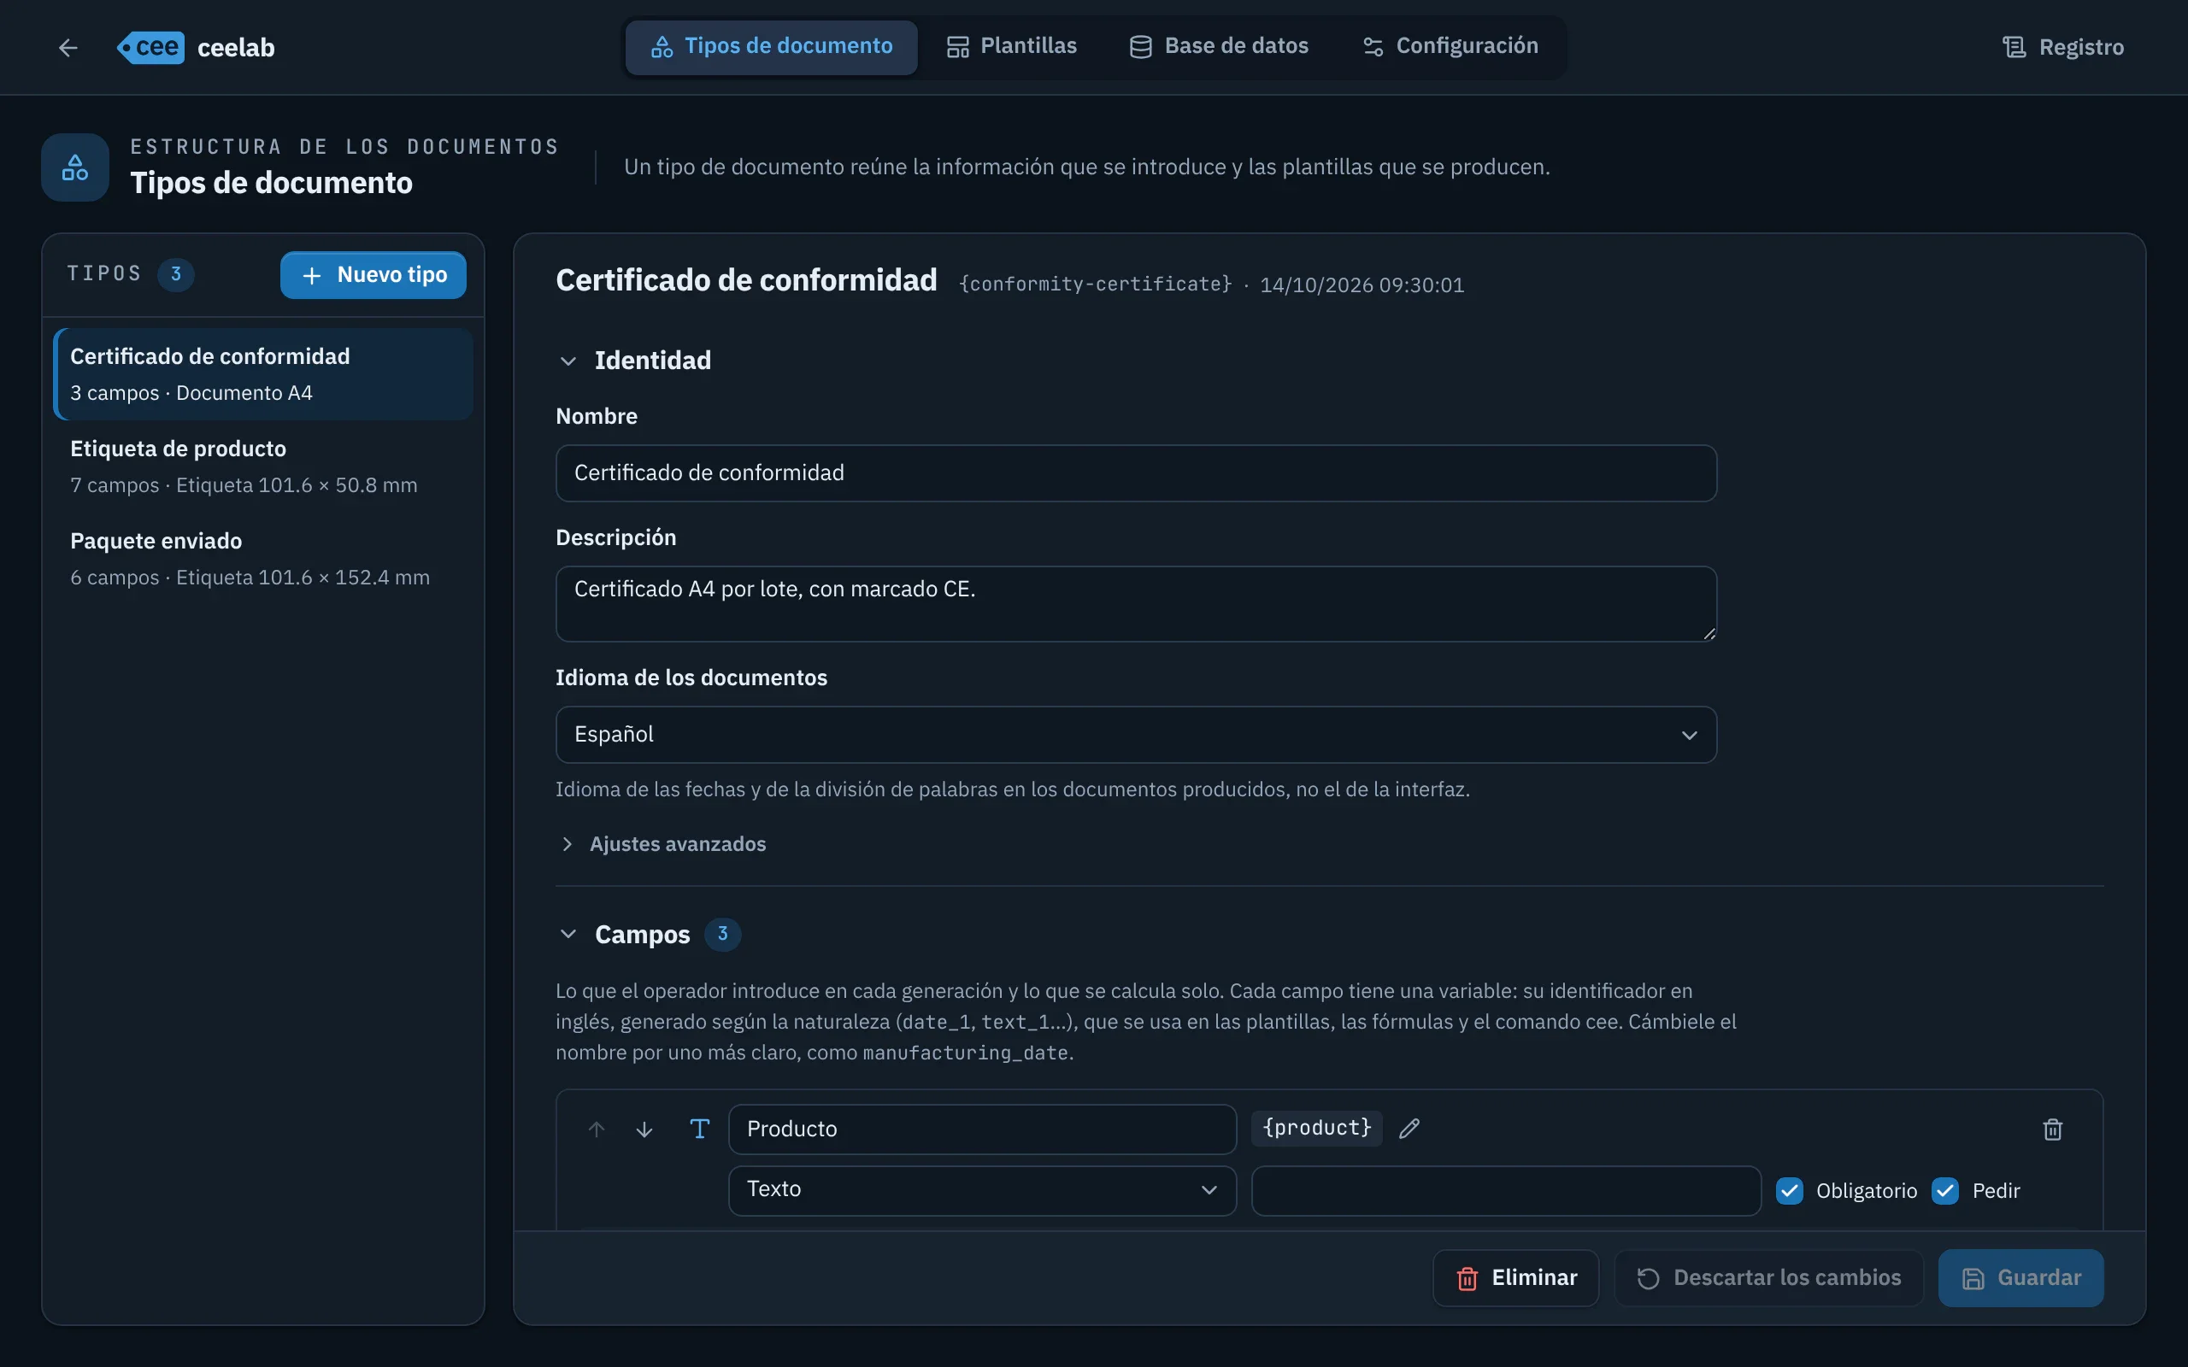Switch to the Plantillas tab
2188x1367 pixels.
point(1011,46)
